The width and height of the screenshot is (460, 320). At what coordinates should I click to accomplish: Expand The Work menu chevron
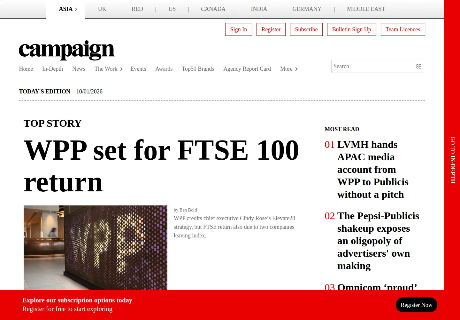coord(121,69)
